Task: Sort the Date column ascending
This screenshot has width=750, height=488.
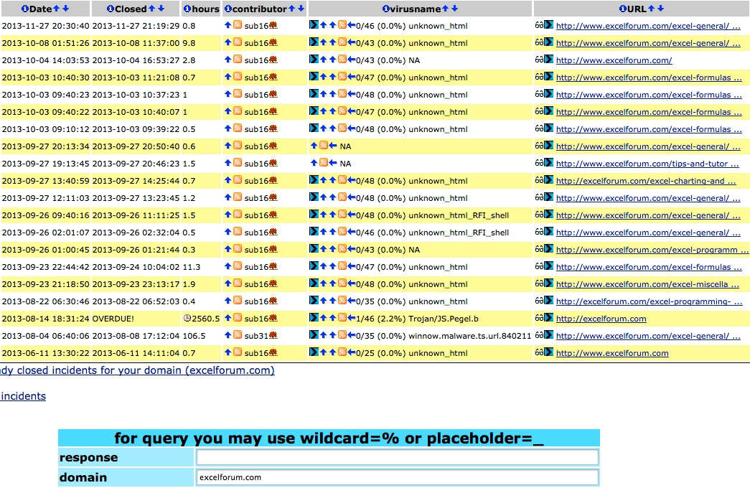Action: point(56,9)
